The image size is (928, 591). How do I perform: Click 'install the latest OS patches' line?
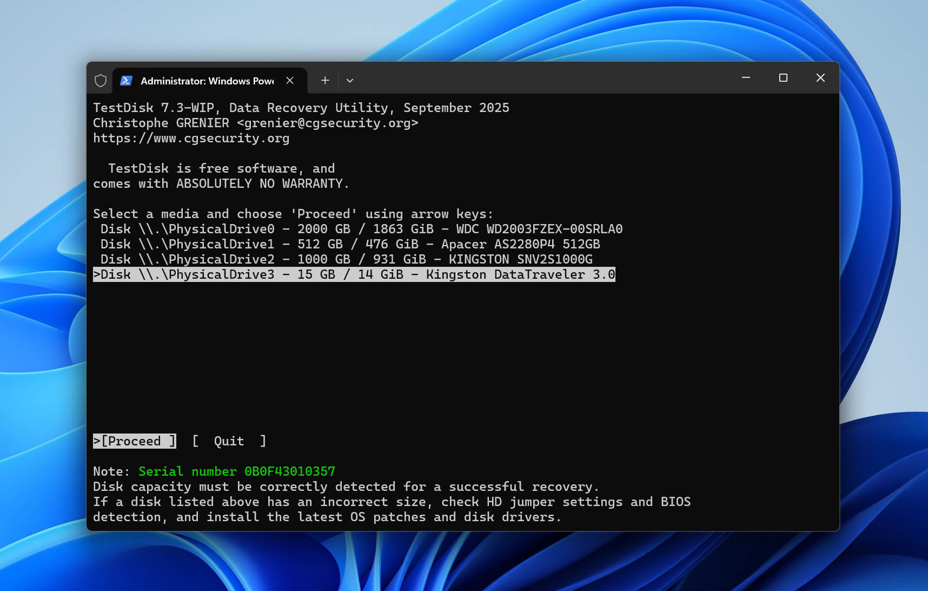coord(327,517)
